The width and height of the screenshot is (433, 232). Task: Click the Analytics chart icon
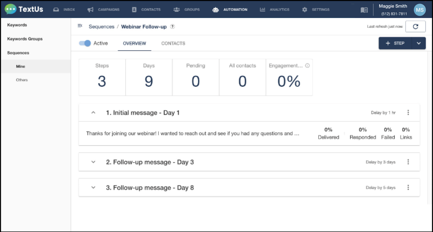[x=263, y=9]
